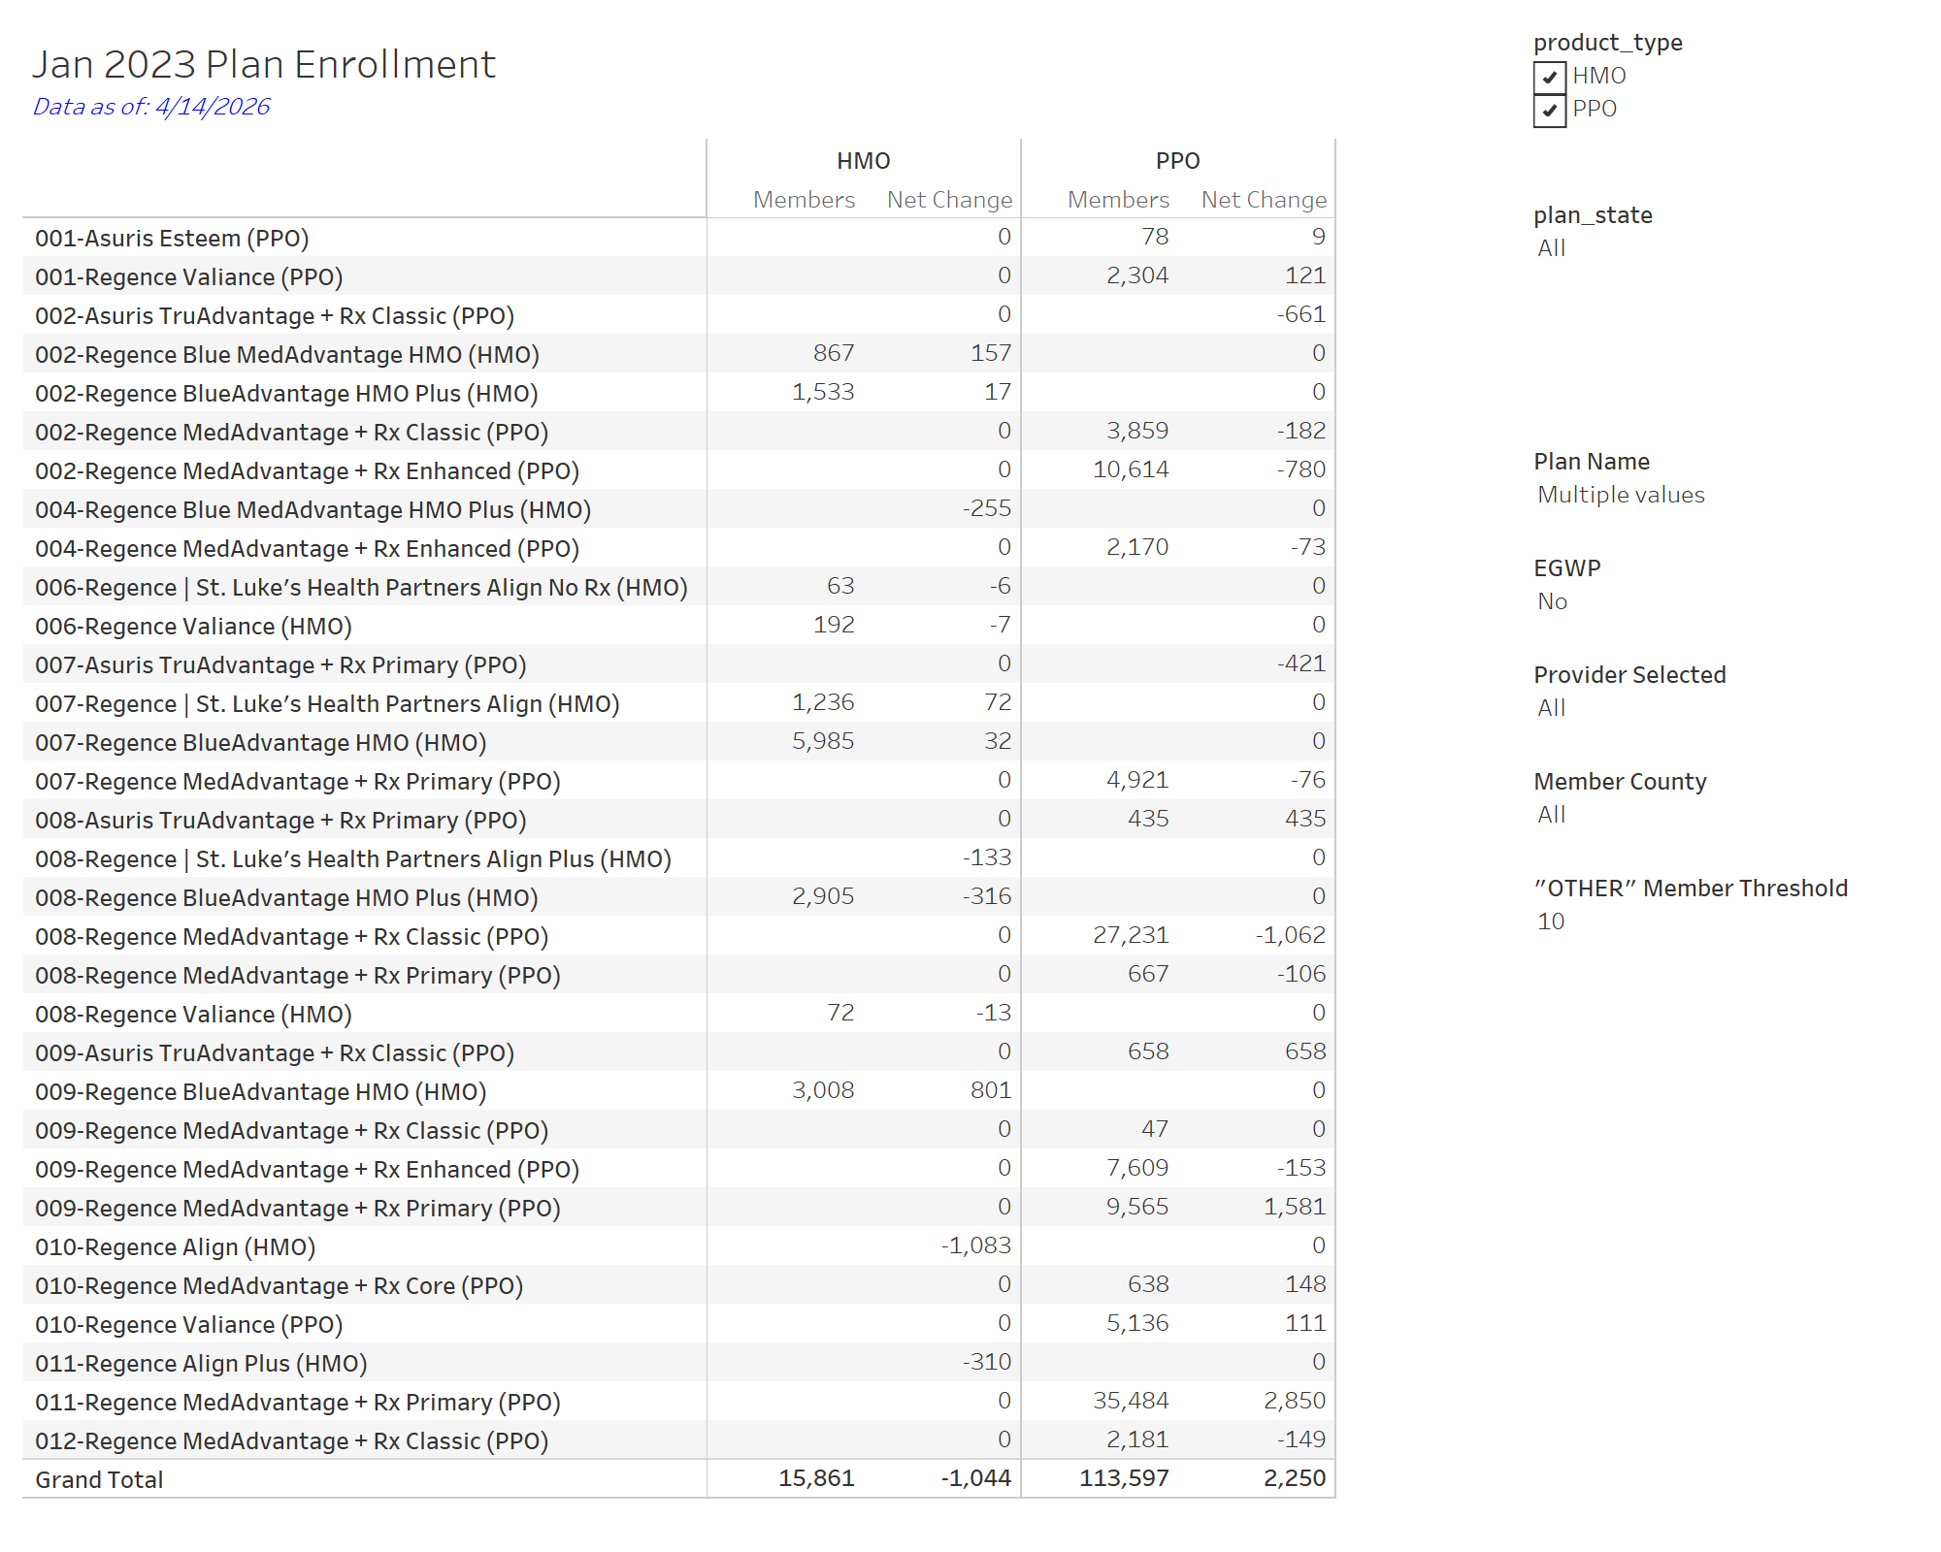Screen dimensions: 1941x1552
Task: Open the plan_state filter showing All
Action: click(1551, 248)
